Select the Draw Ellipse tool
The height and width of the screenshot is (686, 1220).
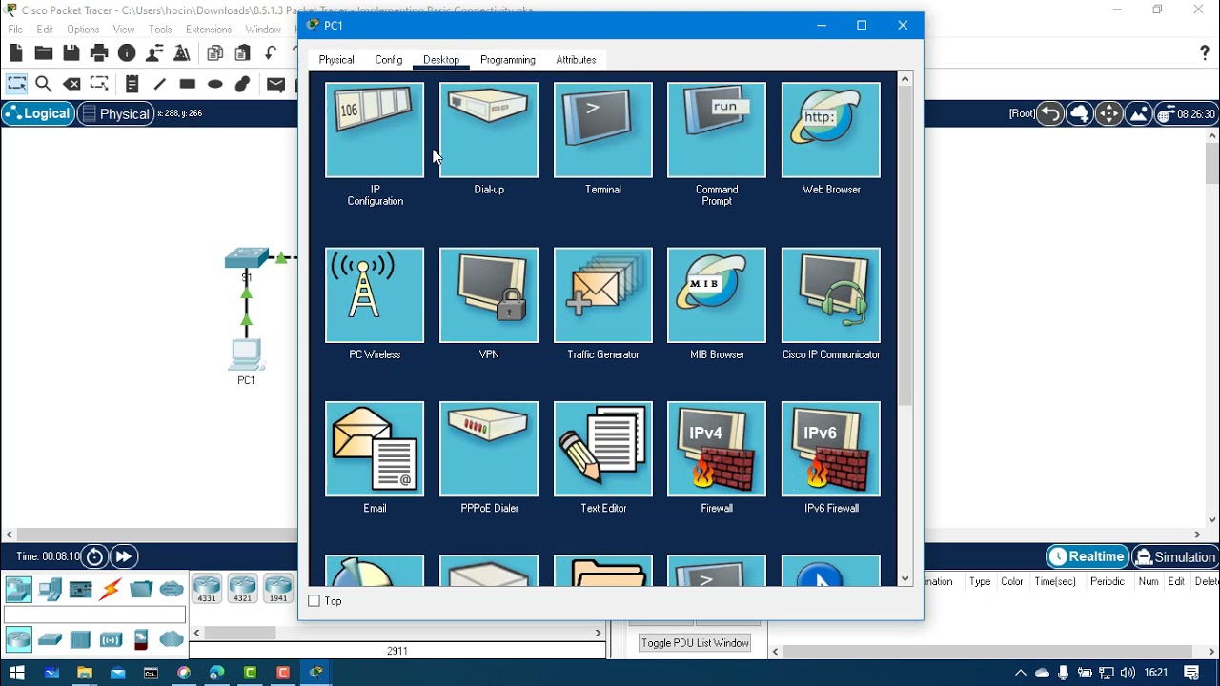click(x=215, y=84)
